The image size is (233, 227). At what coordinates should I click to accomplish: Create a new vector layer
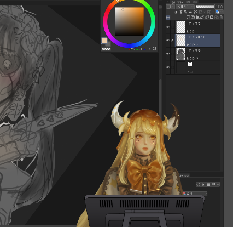(x=193, y=17)
